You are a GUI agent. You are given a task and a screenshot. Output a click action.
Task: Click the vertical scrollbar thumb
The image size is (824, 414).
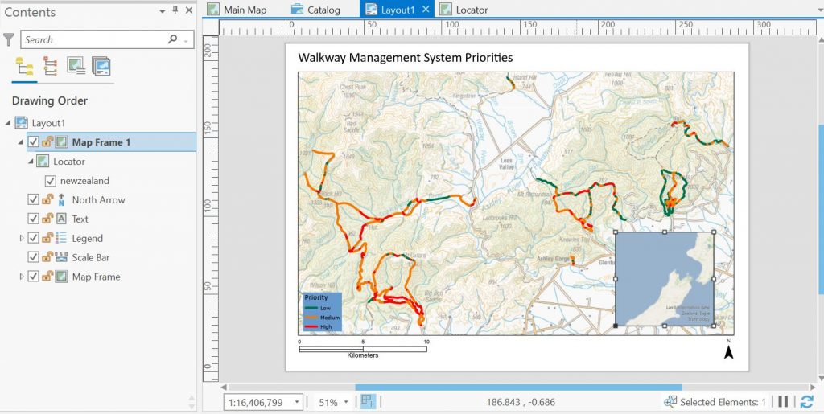[x=821, y=209]
